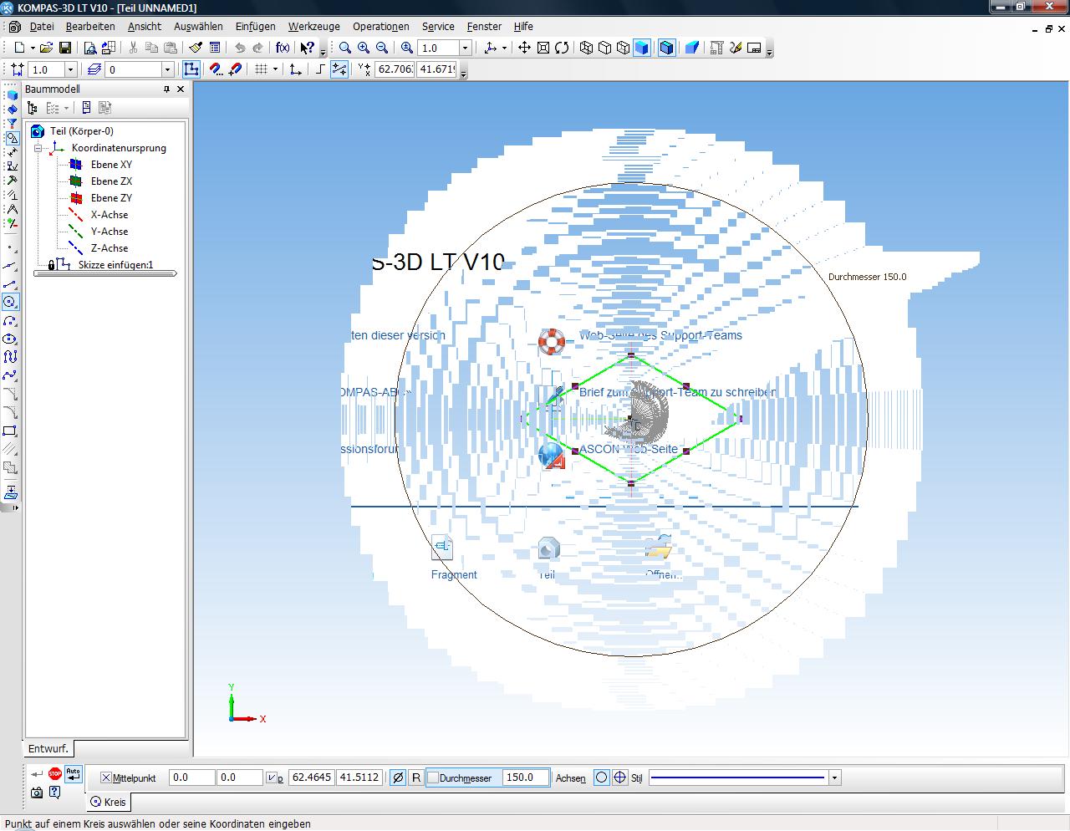
Task: Toggle the sketch mode button in toolbar
Action: pyautogui.click(x=191, y=69)
